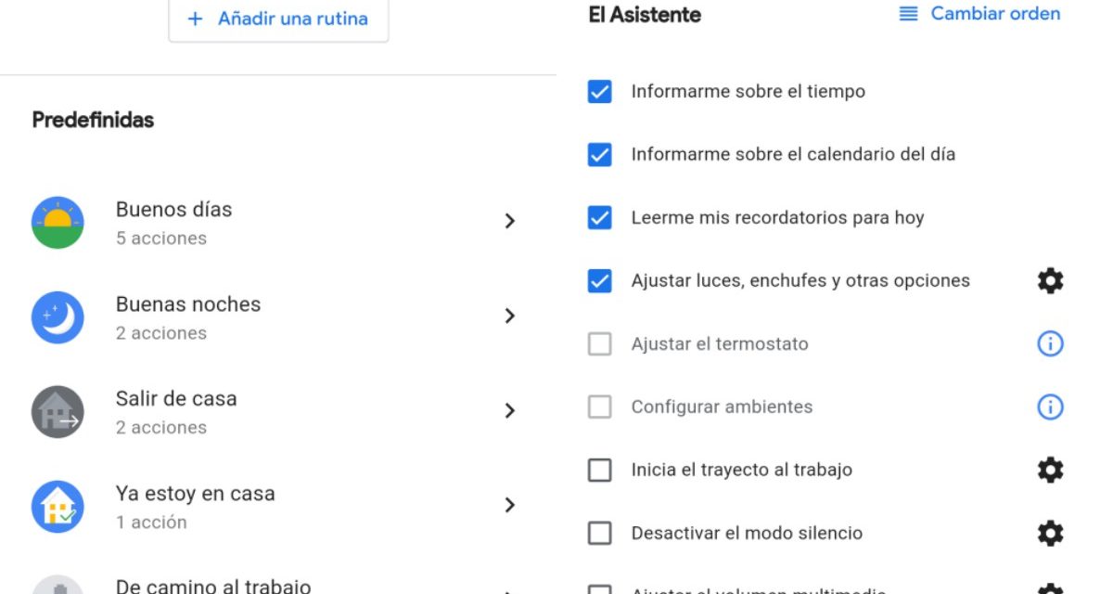Click the Ya estoy en casa icon
Viewport: 1113px width, 594px height.
pyautogui.click(x=58, y=507)
